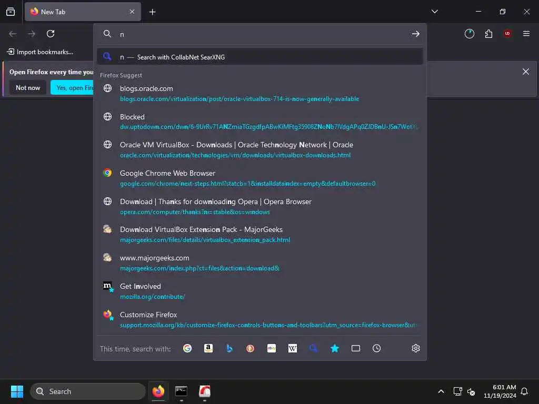
Task: Open the Firefox account sync icon
Action: point(469,34)
